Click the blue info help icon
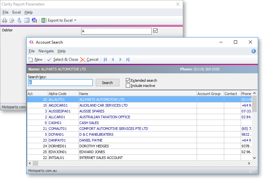 254,51
